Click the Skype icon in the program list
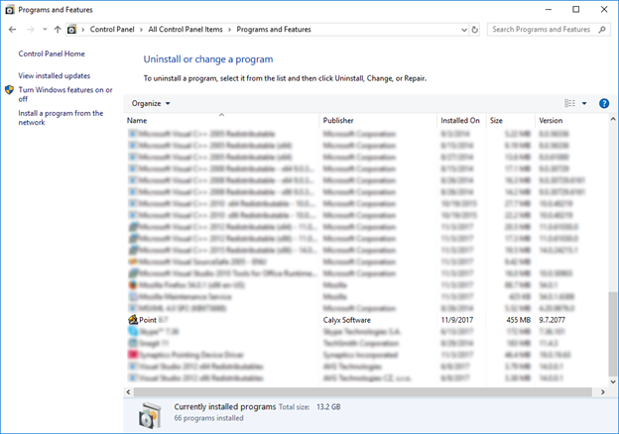Image resolution: width=619 pixels, height=434 pixels. point(133,332)
